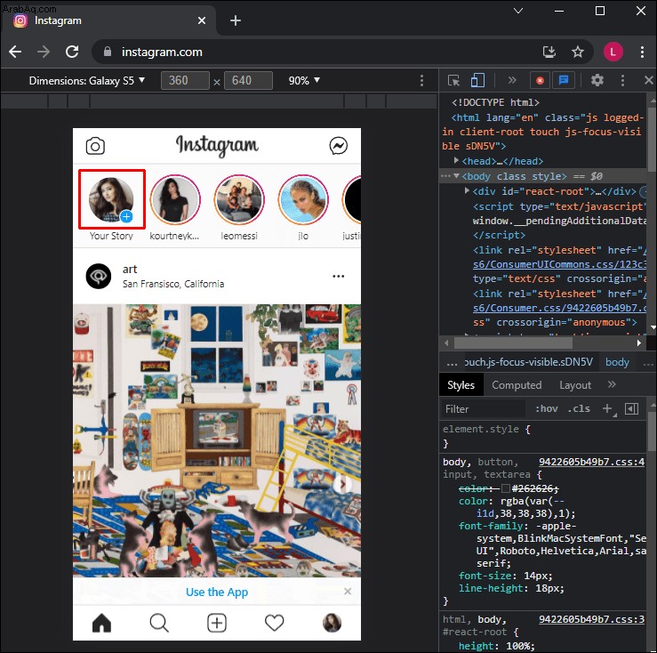The width and height of the screenshot is (657, 653).
Task: Click the elements panel horizontal scrollbar
Action: (x=513, y=343)
